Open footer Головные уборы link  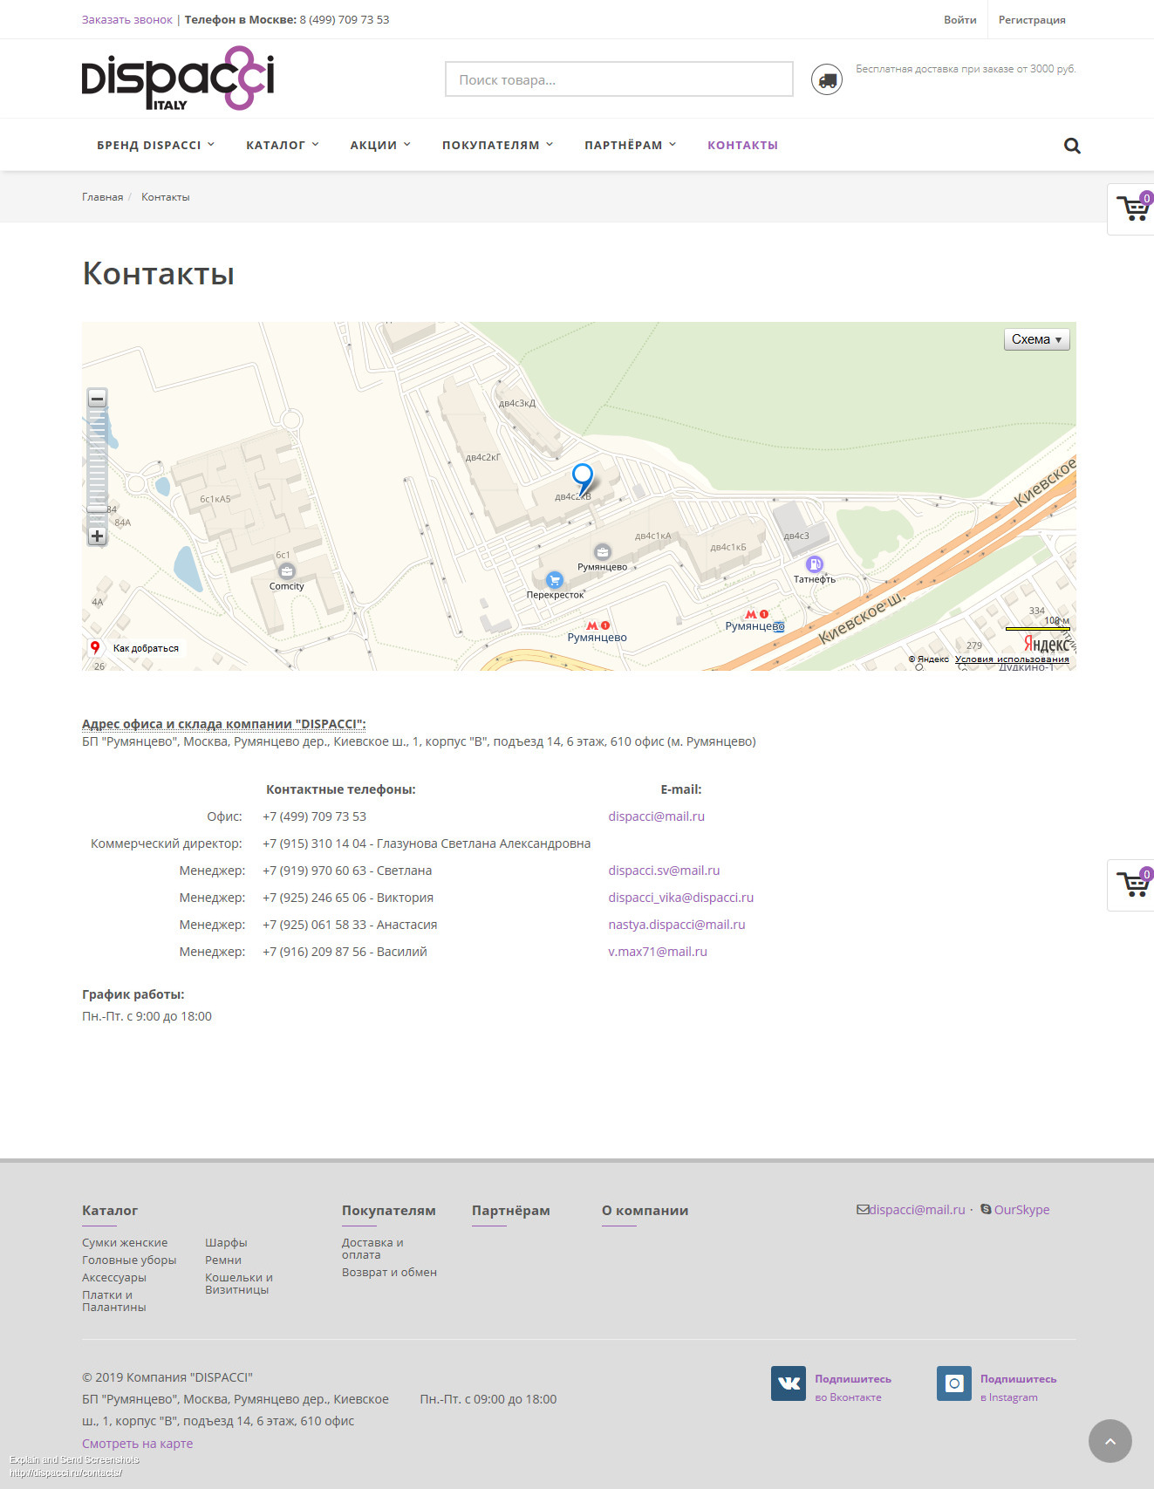129,1260
